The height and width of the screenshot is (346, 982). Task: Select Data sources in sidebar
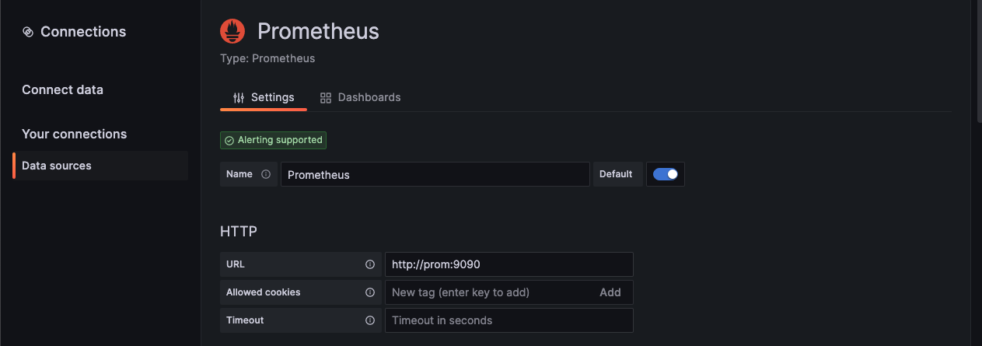57,166
